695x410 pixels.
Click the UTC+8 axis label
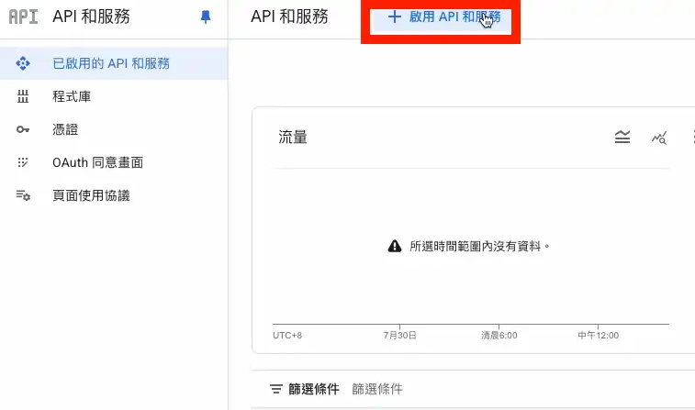point(287,336)
